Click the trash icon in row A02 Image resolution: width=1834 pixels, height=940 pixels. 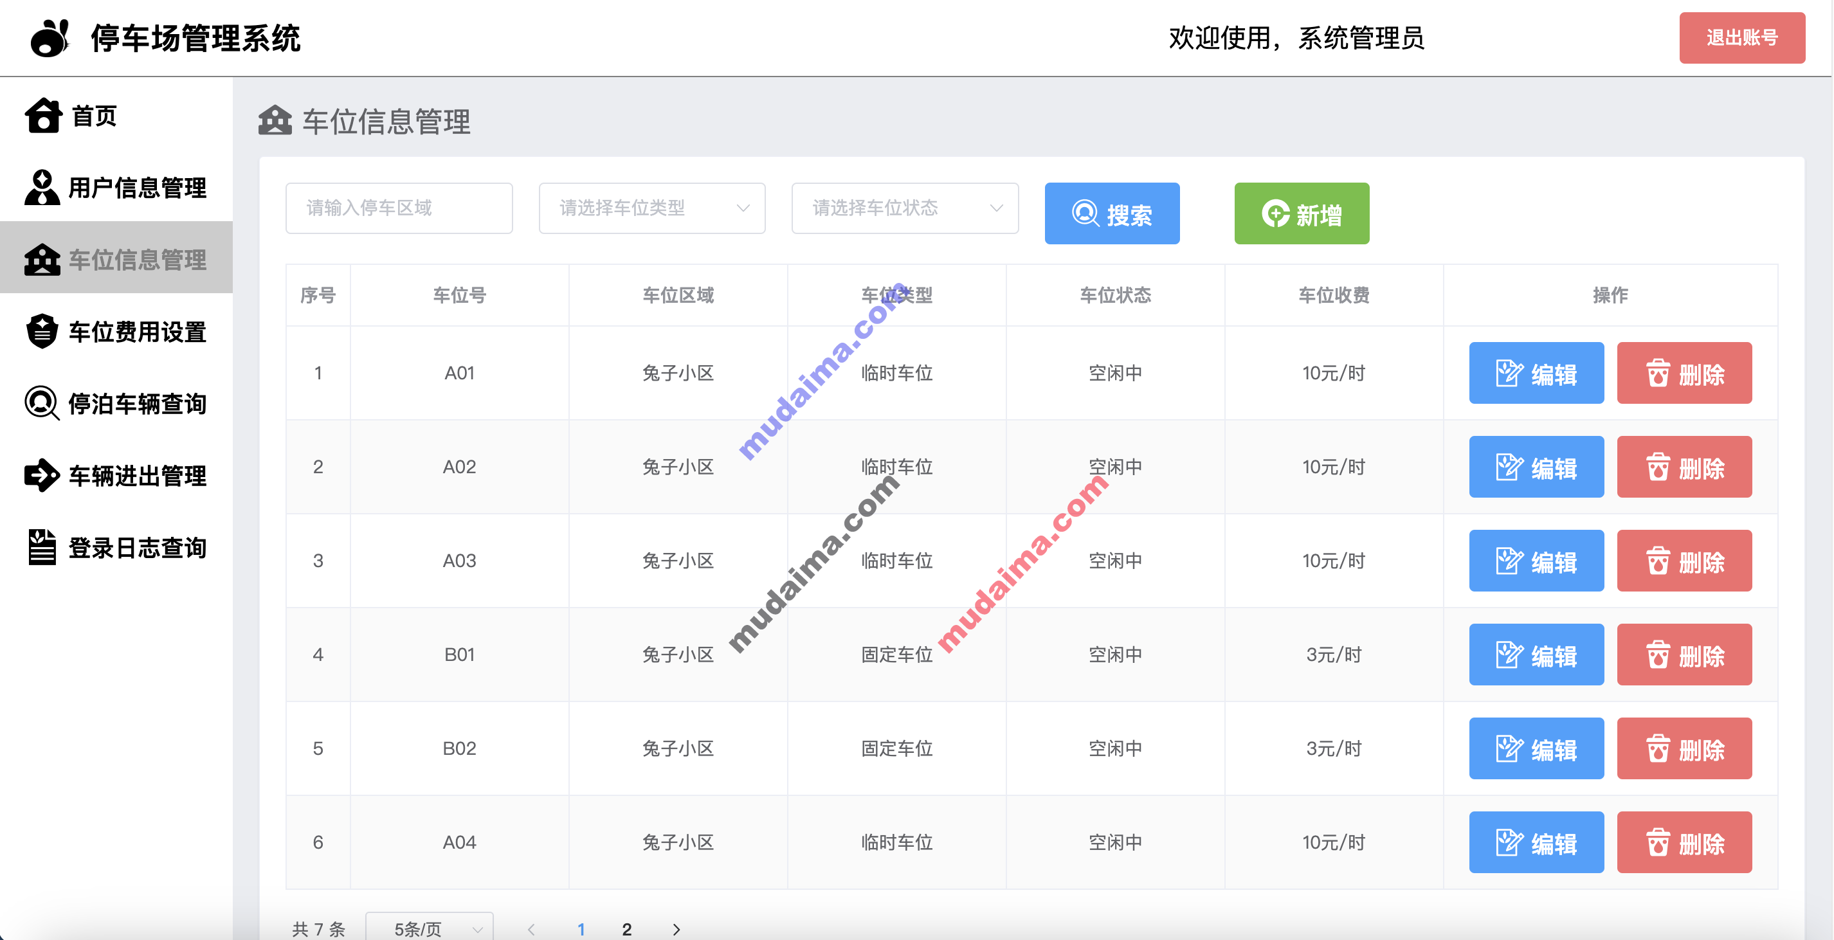pyautogui.click(x=1658, y=467)
